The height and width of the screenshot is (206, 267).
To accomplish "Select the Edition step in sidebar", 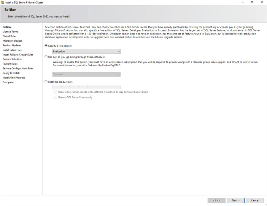I will pos(7,27).
